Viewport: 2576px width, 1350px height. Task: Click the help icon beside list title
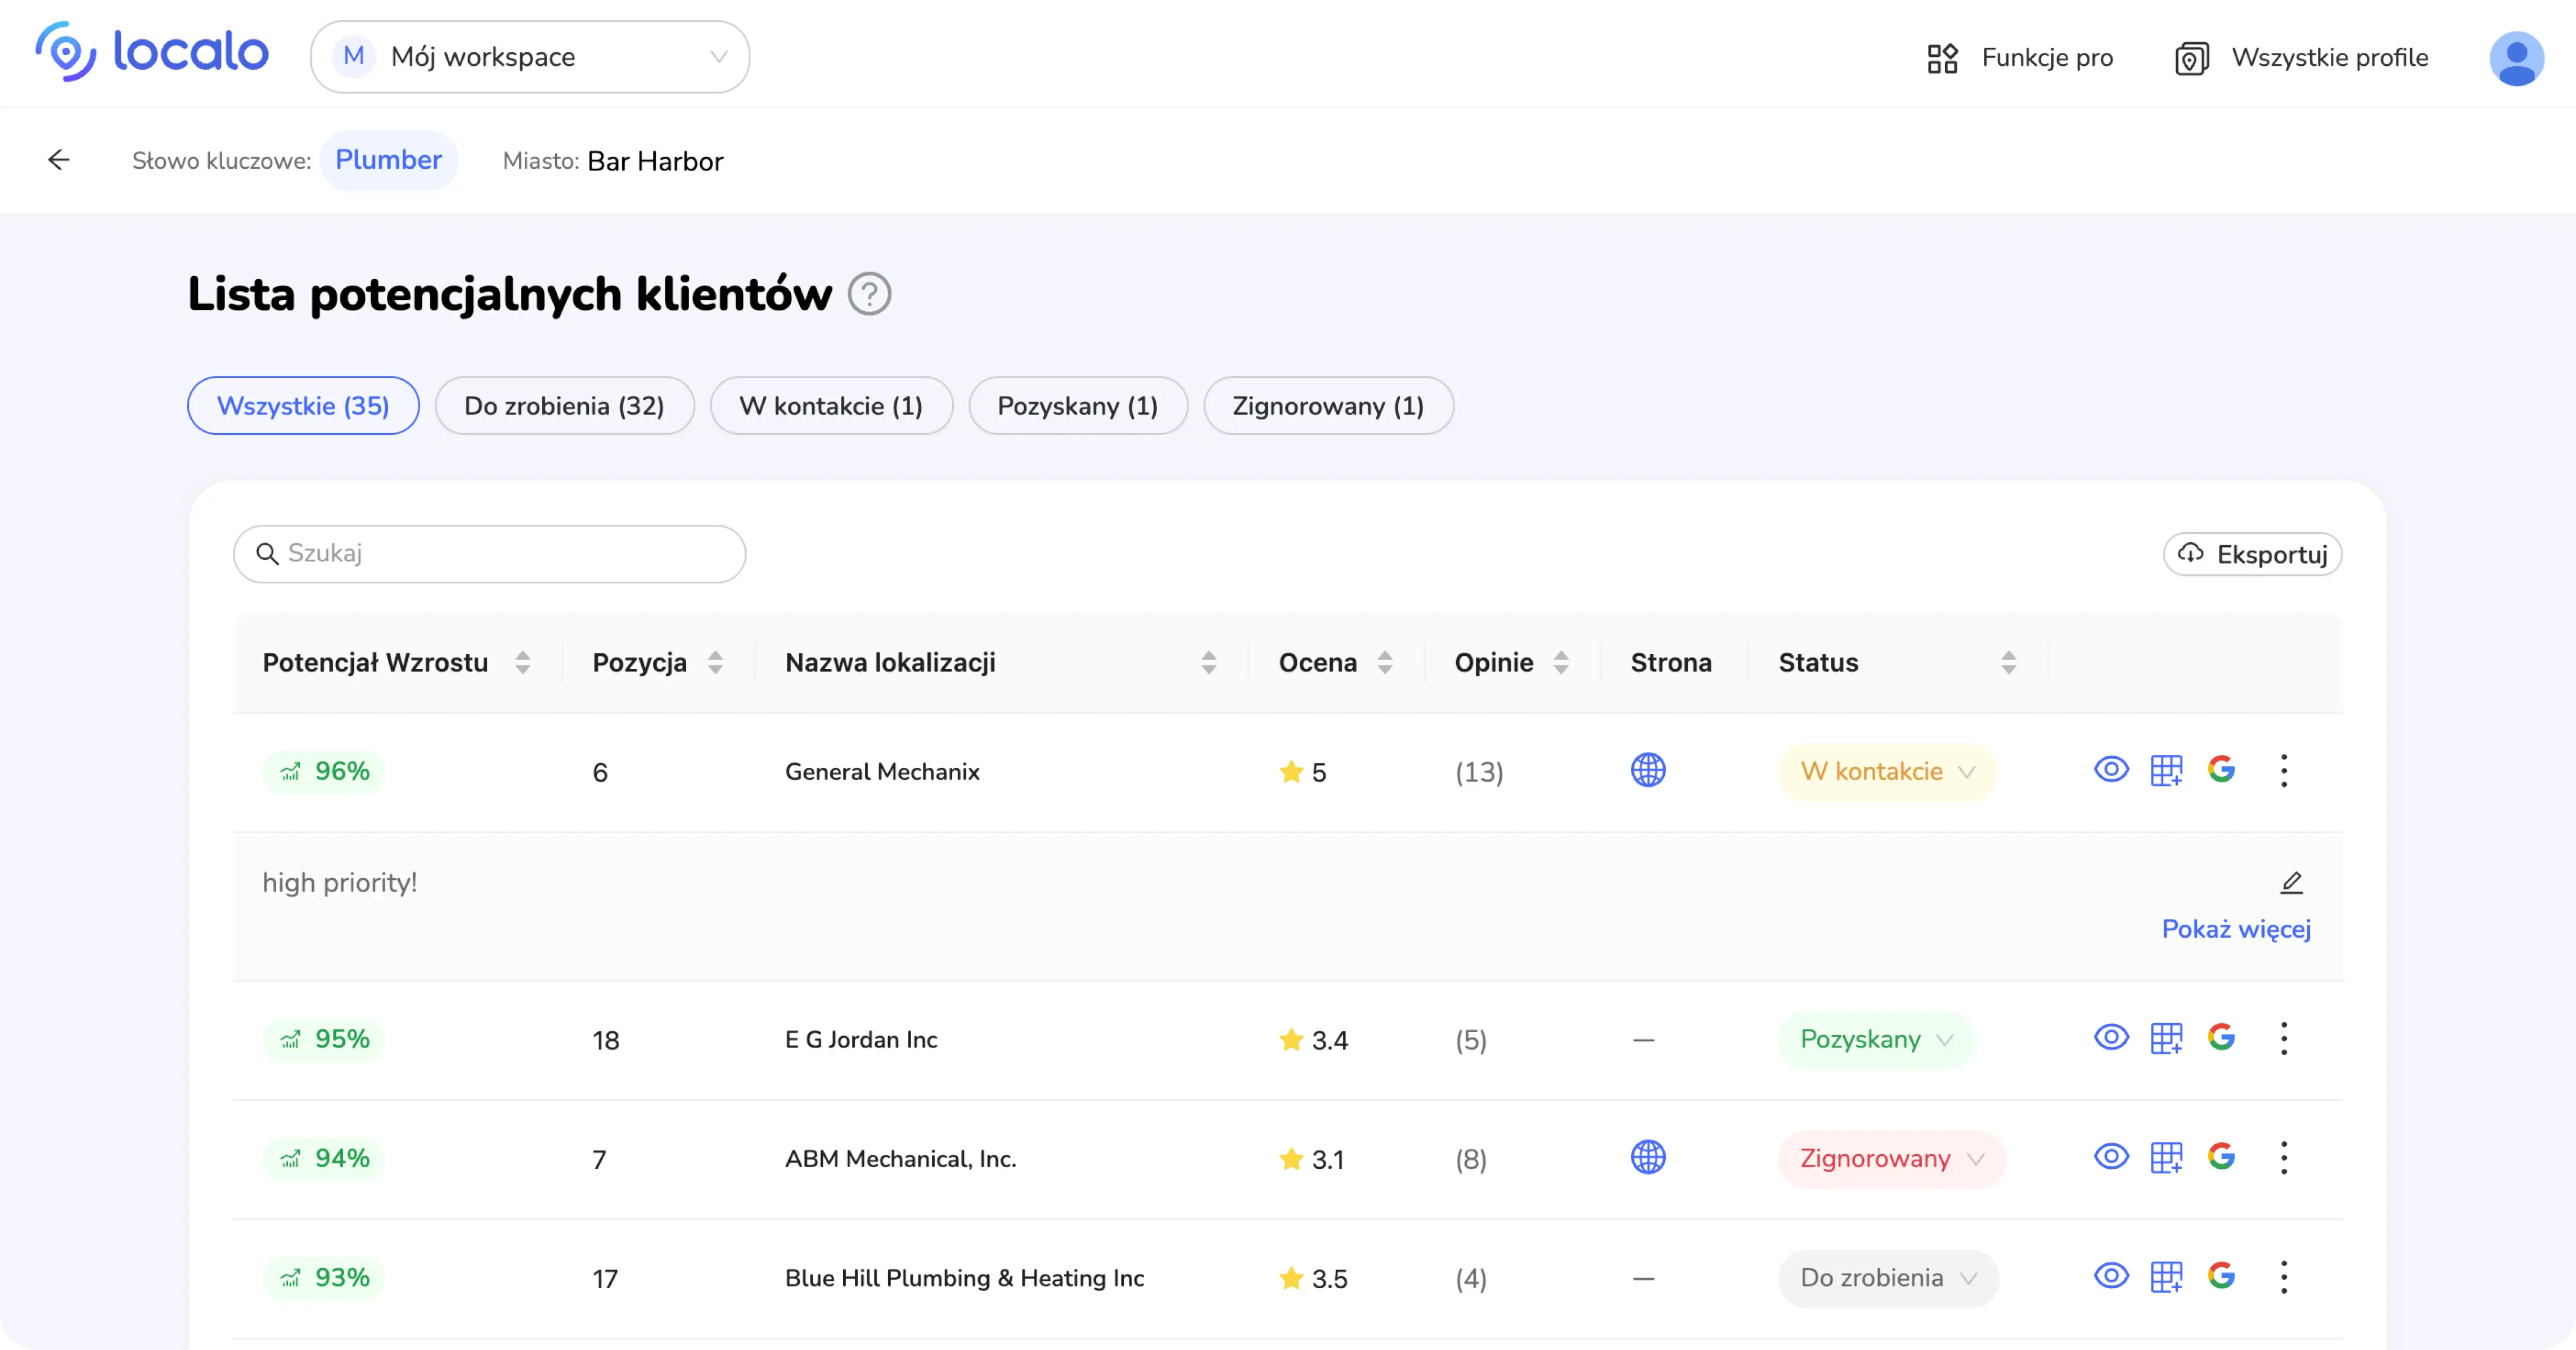869,294
